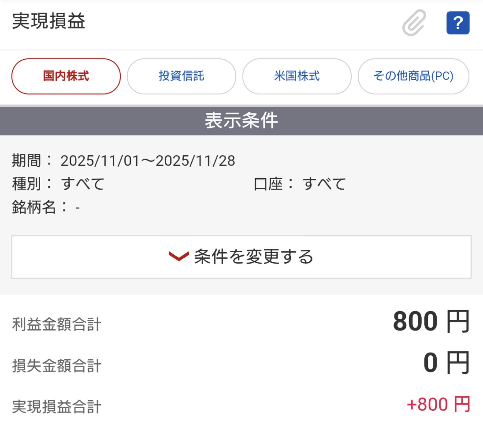Switch to the 投資信託 tab
This screenshot has height=425, width=483.
click(181, 76)
